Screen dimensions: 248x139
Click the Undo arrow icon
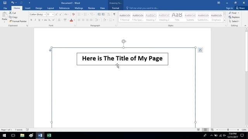[13, 3]
